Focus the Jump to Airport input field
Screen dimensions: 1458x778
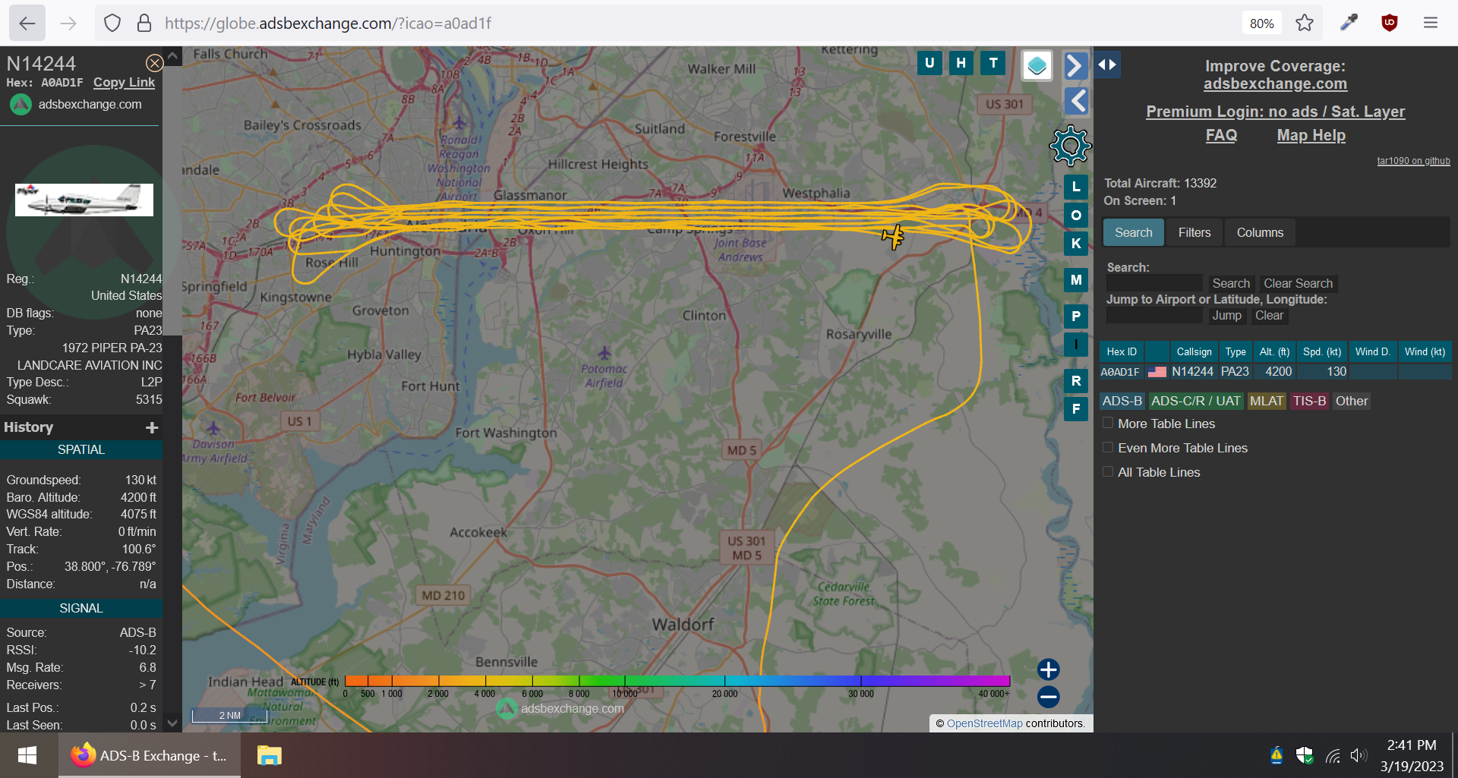click(x=1154, y=316)
